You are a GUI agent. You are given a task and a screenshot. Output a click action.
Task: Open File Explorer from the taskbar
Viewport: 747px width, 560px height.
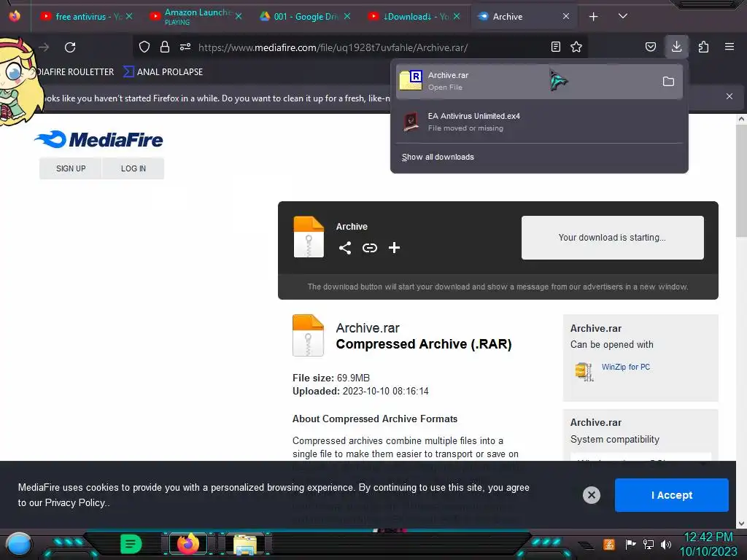point(245,544)
